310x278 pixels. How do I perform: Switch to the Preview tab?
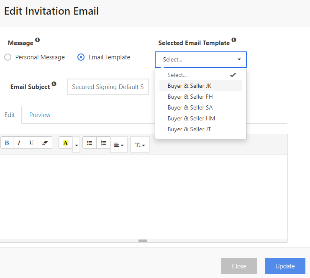[x=40, y=115]
